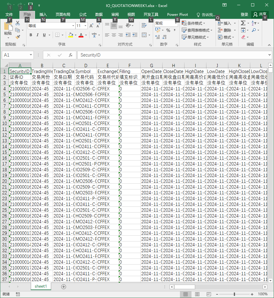Apply the fill color bucket icon
Screen dimensions: 274x298
pyautogui.click(x=71, y=35)
